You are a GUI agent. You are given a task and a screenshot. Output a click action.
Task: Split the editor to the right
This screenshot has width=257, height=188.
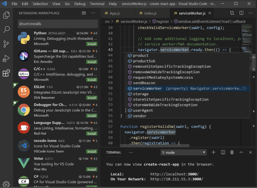tap(242, 13)
